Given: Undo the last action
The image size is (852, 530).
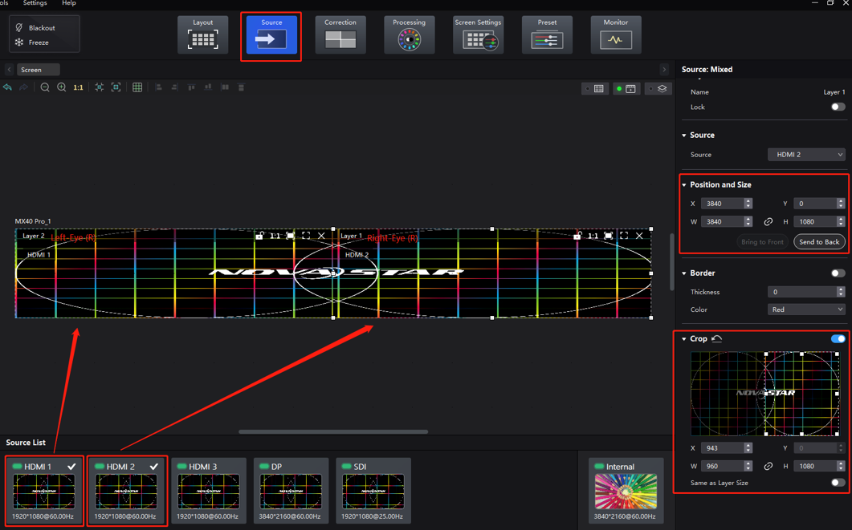Looking at the screenshot, I should [x=7, y=87].
